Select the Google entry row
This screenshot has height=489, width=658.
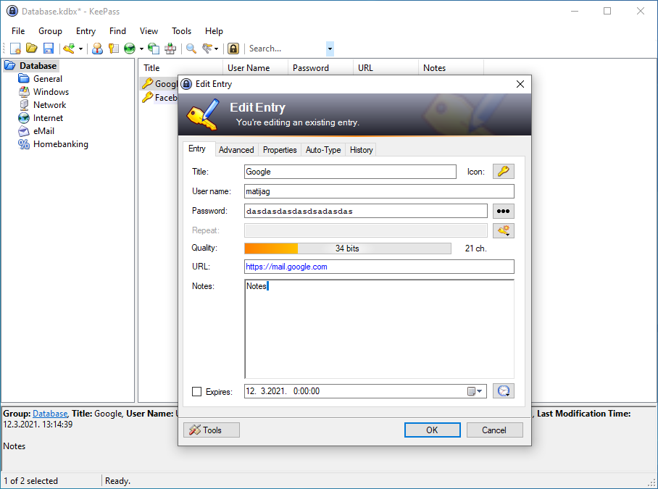coord(159,84)
